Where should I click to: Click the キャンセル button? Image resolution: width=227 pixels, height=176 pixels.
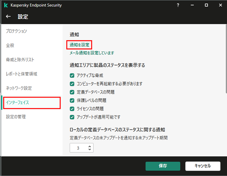click(203, 166)
